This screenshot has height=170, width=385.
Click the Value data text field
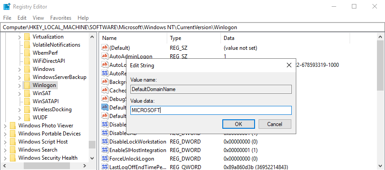pyautogui.click(x=211, y=110)
